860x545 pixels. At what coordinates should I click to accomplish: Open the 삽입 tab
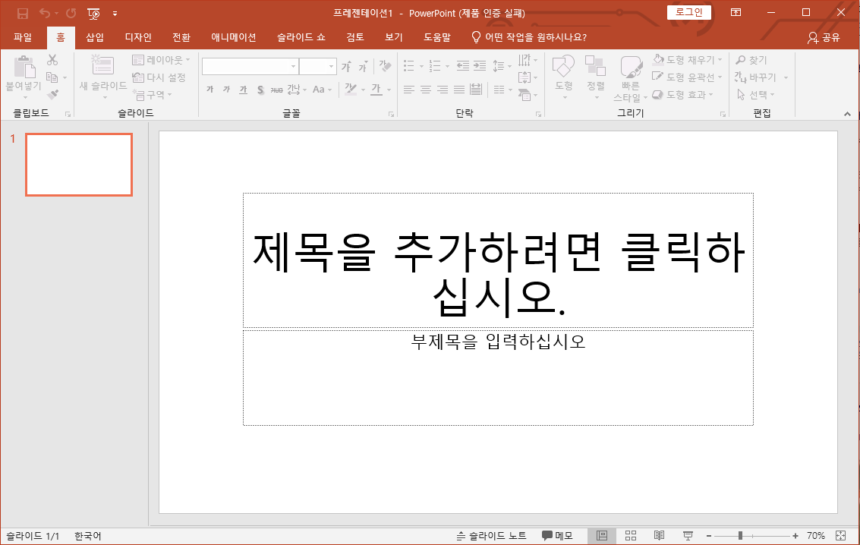coord(95,37)
